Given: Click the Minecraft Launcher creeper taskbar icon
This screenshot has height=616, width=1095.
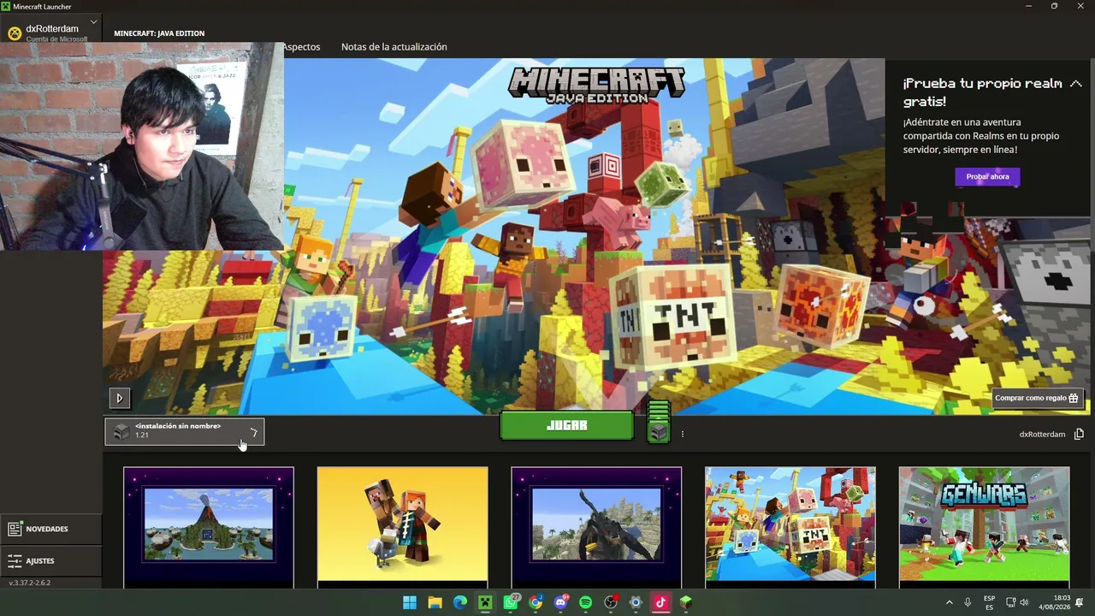Looking at the screenshot, I should [485, 602].
